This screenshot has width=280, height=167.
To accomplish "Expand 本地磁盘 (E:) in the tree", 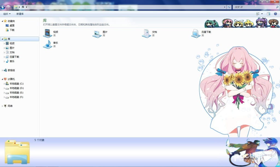I will (x=4, y=93).
